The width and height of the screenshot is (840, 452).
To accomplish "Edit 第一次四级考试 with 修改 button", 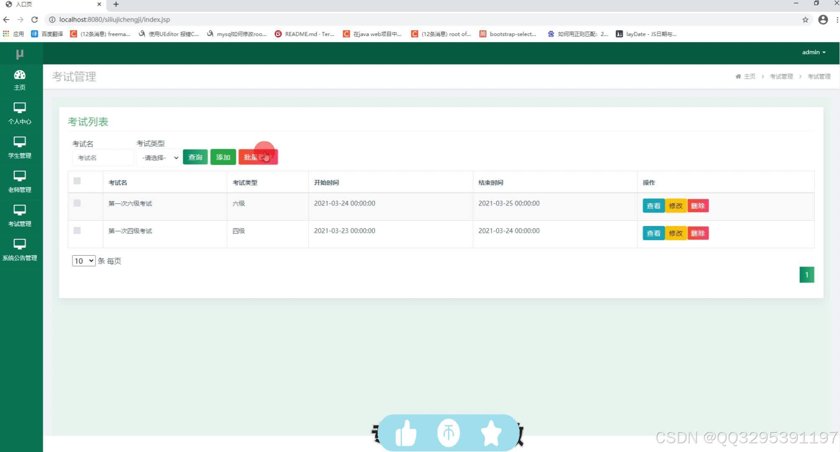I will [676, 233].
